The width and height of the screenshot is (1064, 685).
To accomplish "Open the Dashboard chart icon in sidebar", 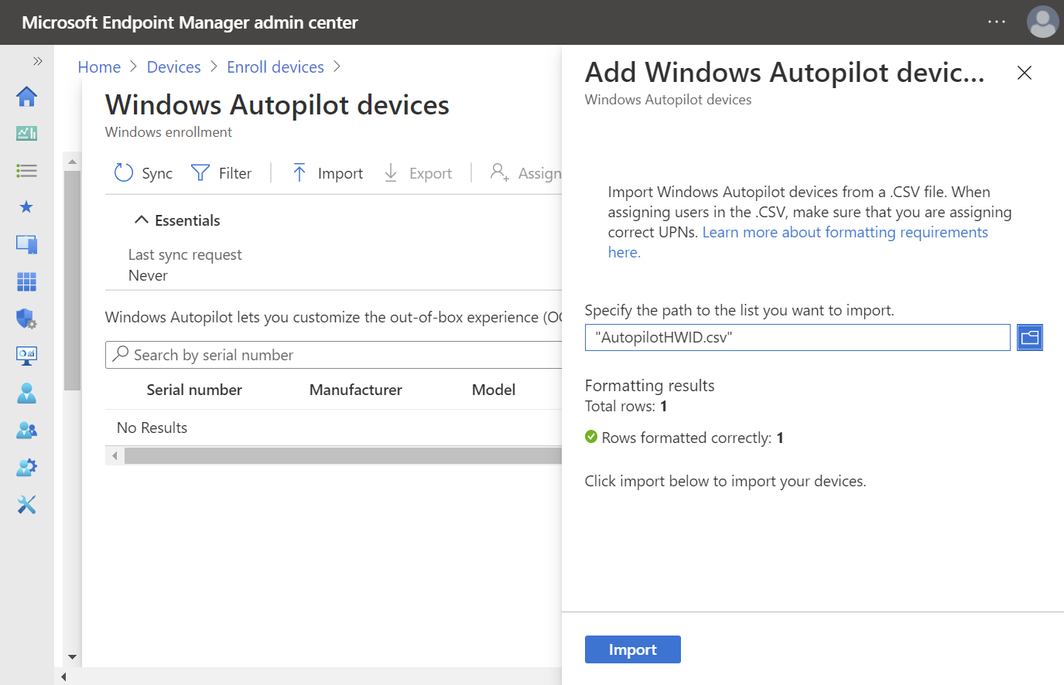I will pos(26,134).
